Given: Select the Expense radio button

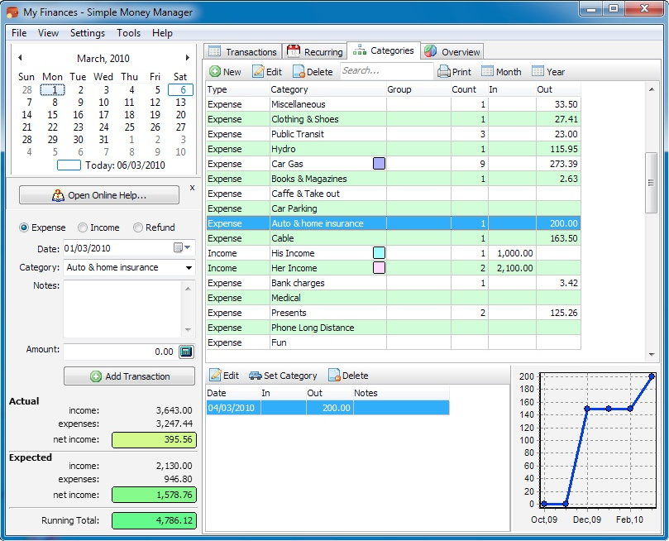Looking at the screenshot, I should pyautogui.click(x=24, y=227).
